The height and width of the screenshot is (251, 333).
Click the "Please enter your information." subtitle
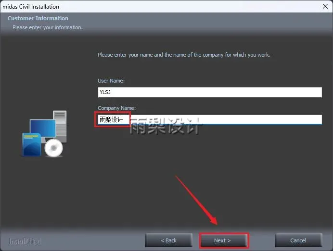click(48, 27)
